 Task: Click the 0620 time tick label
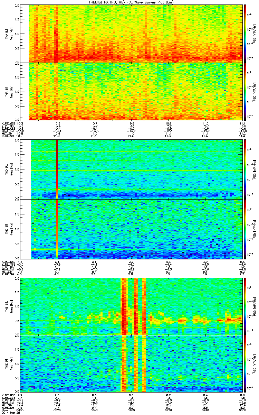[57, 409]
